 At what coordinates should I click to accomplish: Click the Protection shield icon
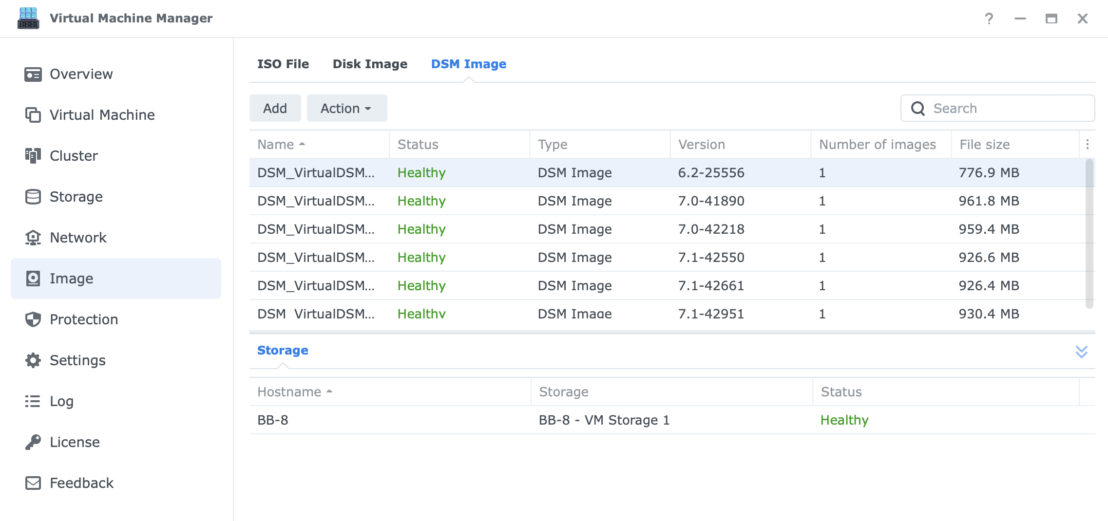(x=33, y=319)
